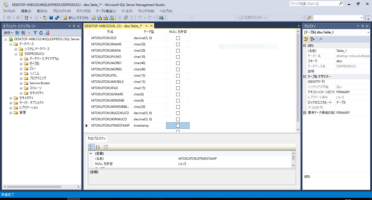The width and height of the screenshot is (372, 200).
Task: Expand the テーブル folder node
Action: [21, 64]
